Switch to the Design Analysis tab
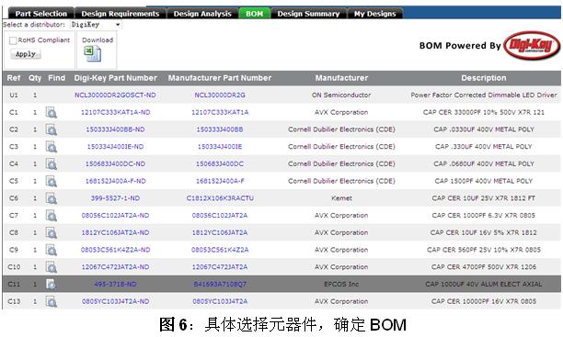Screen dimensions: 563x337 pyautogui.click(x=202, y=14)
